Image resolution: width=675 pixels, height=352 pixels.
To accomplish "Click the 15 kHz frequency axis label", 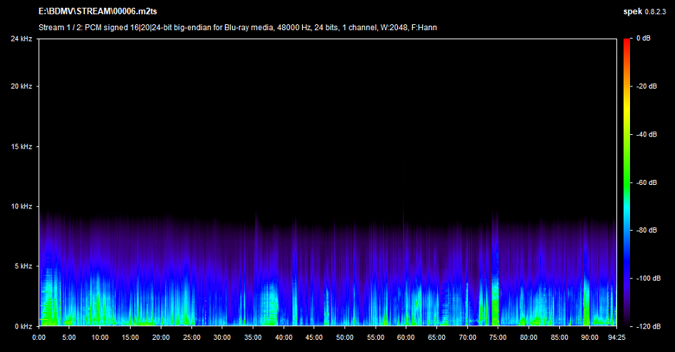I will pyautogui.click(x=20, y=146).
